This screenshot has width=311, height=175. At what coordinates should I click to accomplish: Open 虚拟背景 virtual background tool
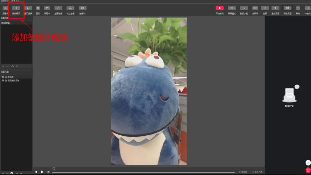click(x=275, y=8)
